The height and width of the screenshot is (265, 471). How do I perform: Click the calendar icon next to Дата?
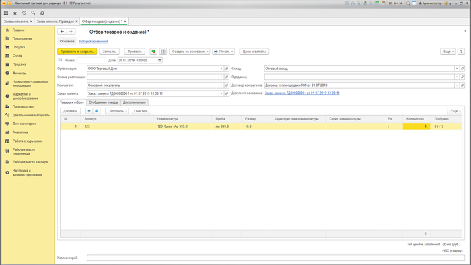[159, 61]
